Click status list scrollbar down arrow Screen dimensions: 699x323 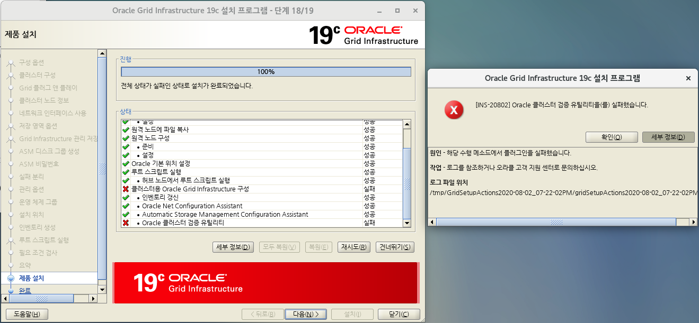click(x=407, y=223)
